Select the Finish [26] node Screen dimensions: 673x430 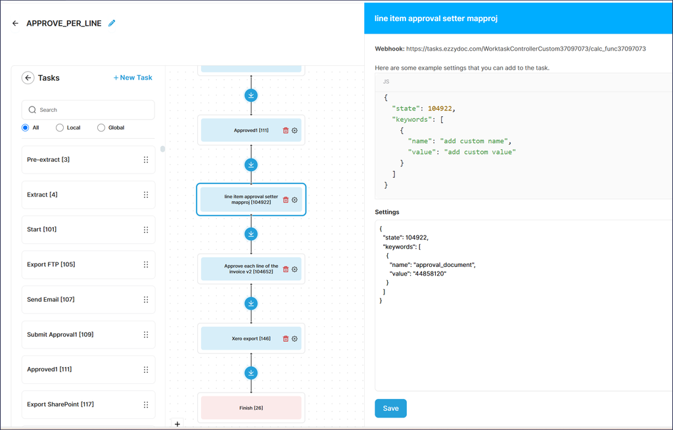(x=251, y=408)
